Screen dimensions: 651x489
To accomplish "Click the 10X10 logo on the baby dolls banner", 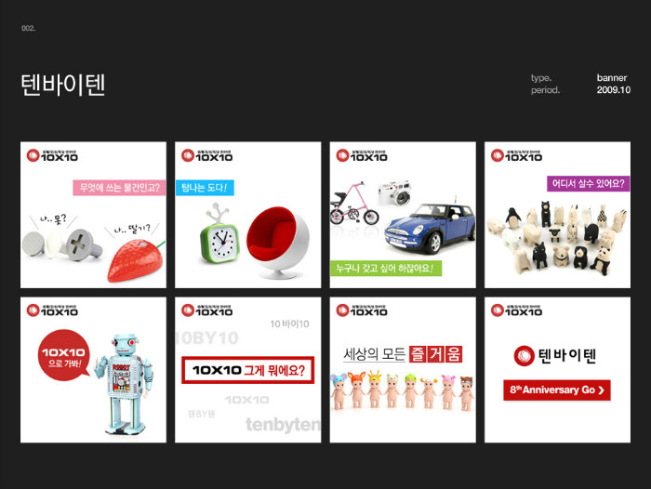I will click(x=362, y=311).
